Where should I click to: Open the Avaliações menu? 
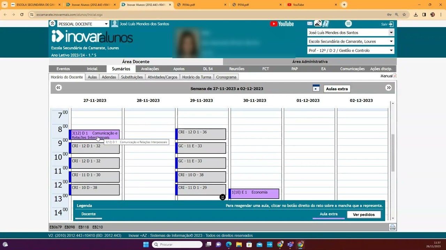[150, 69]
